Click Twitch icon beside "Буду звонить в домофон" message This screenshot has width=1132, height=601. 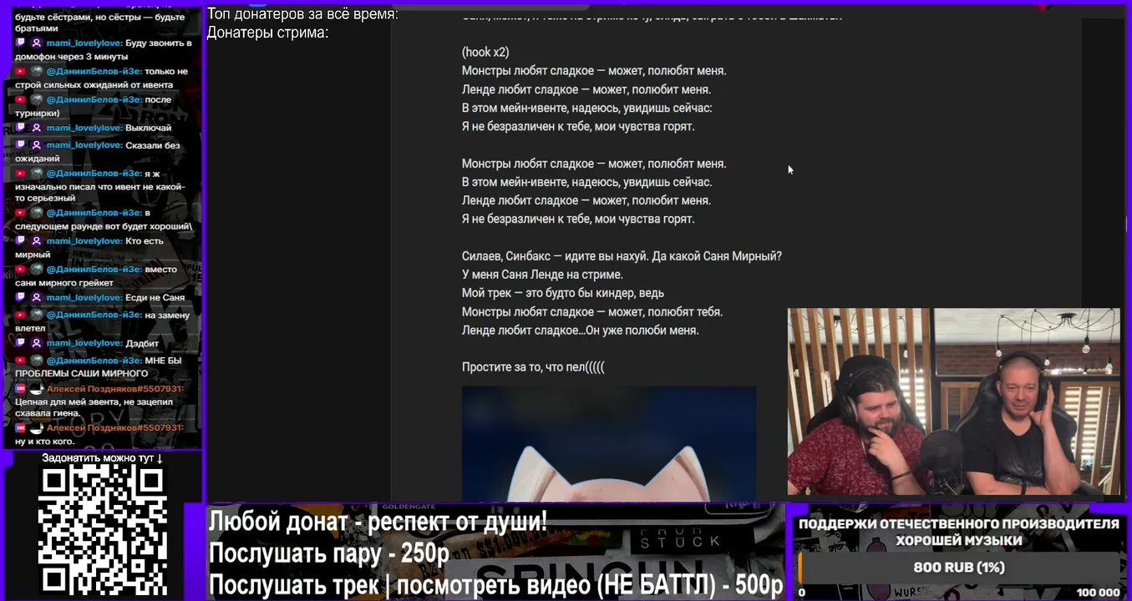point(20,43)
